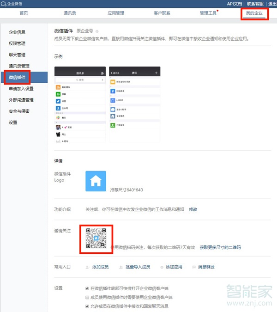This screenshot has height=312, width=277.
Task: Toggle 允许成员在微信插件中接收和回复聊天消息 checkbox
Action: pyautogui.click(x=87, y=306)
